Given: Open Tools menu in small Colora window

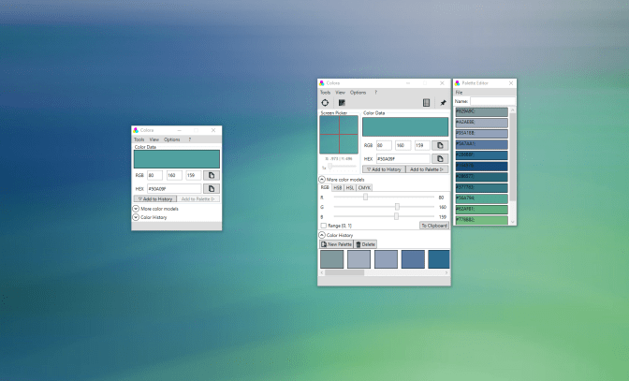Looking at the screenshot, I should [x=139, y=139].
